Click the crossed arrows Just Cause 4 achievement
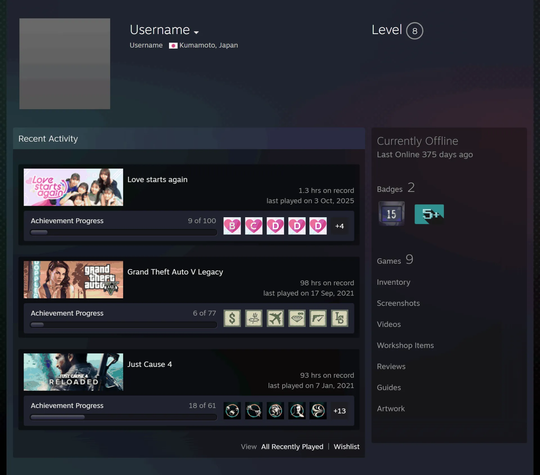The image size is (540, 475). 254,411
